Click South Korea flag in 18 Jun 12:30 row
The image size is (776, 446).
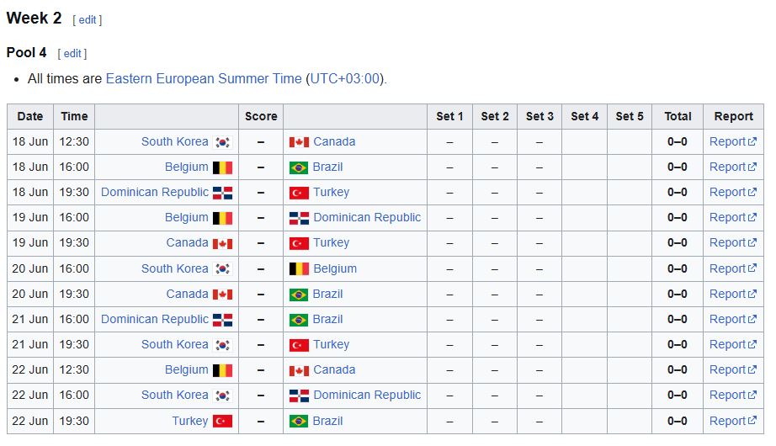pos(222,142)
